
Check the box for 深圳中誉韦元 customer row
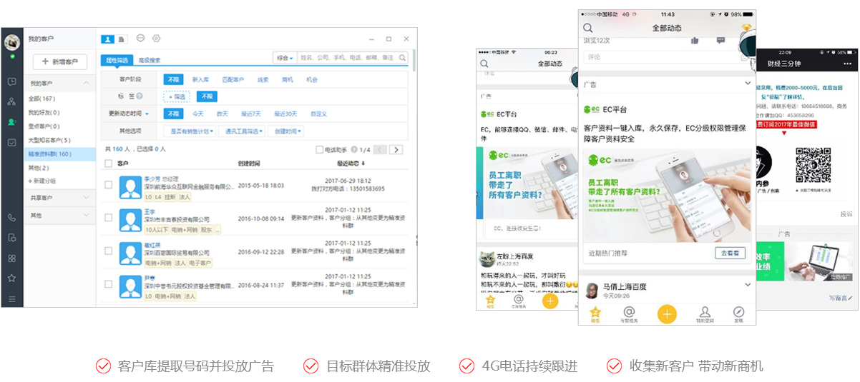108,285
